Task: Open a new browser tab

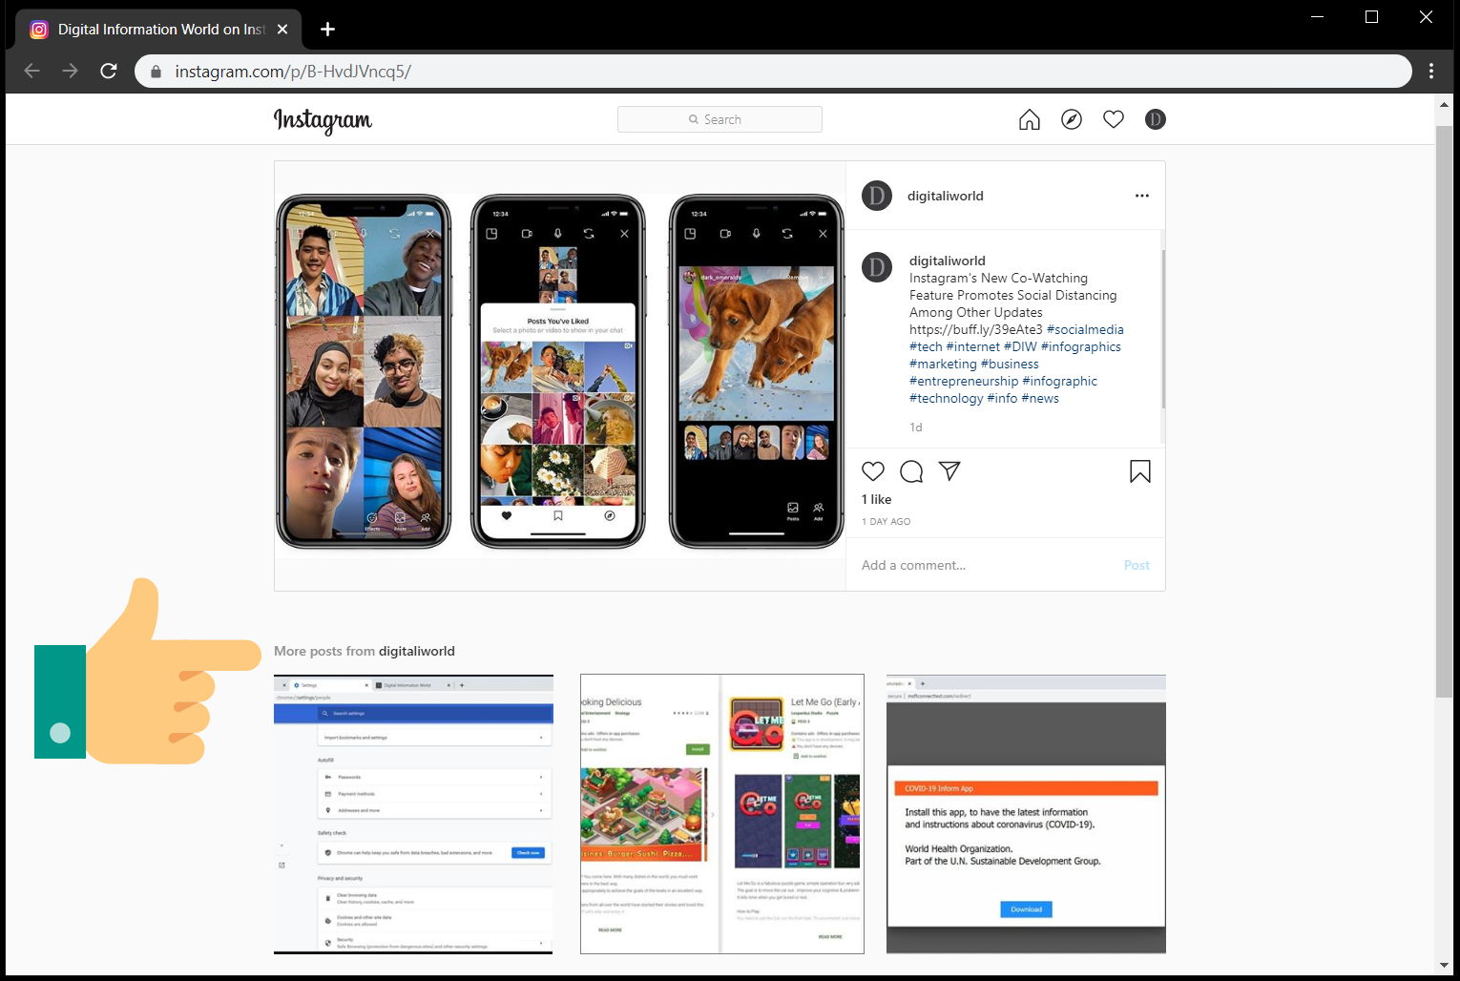Action: tap(327, 30)
